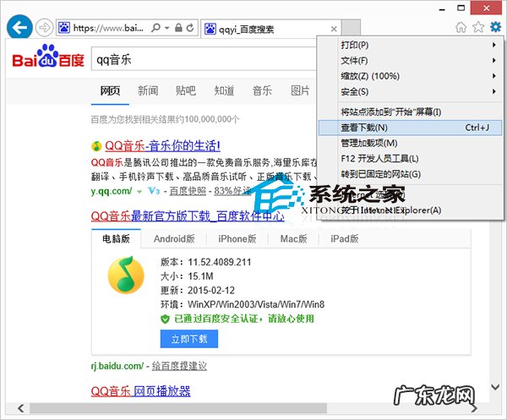507x420 pixels.
Task: Open QQ音乐最新官方版下载_百度软件中心 link
Action: [x=188, y=215]
